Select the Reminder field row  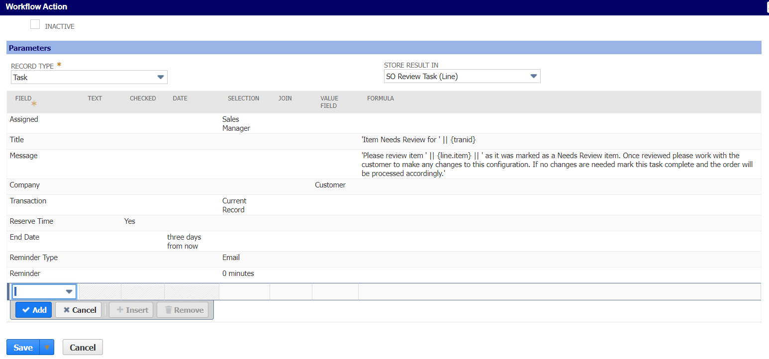point(384,275)
